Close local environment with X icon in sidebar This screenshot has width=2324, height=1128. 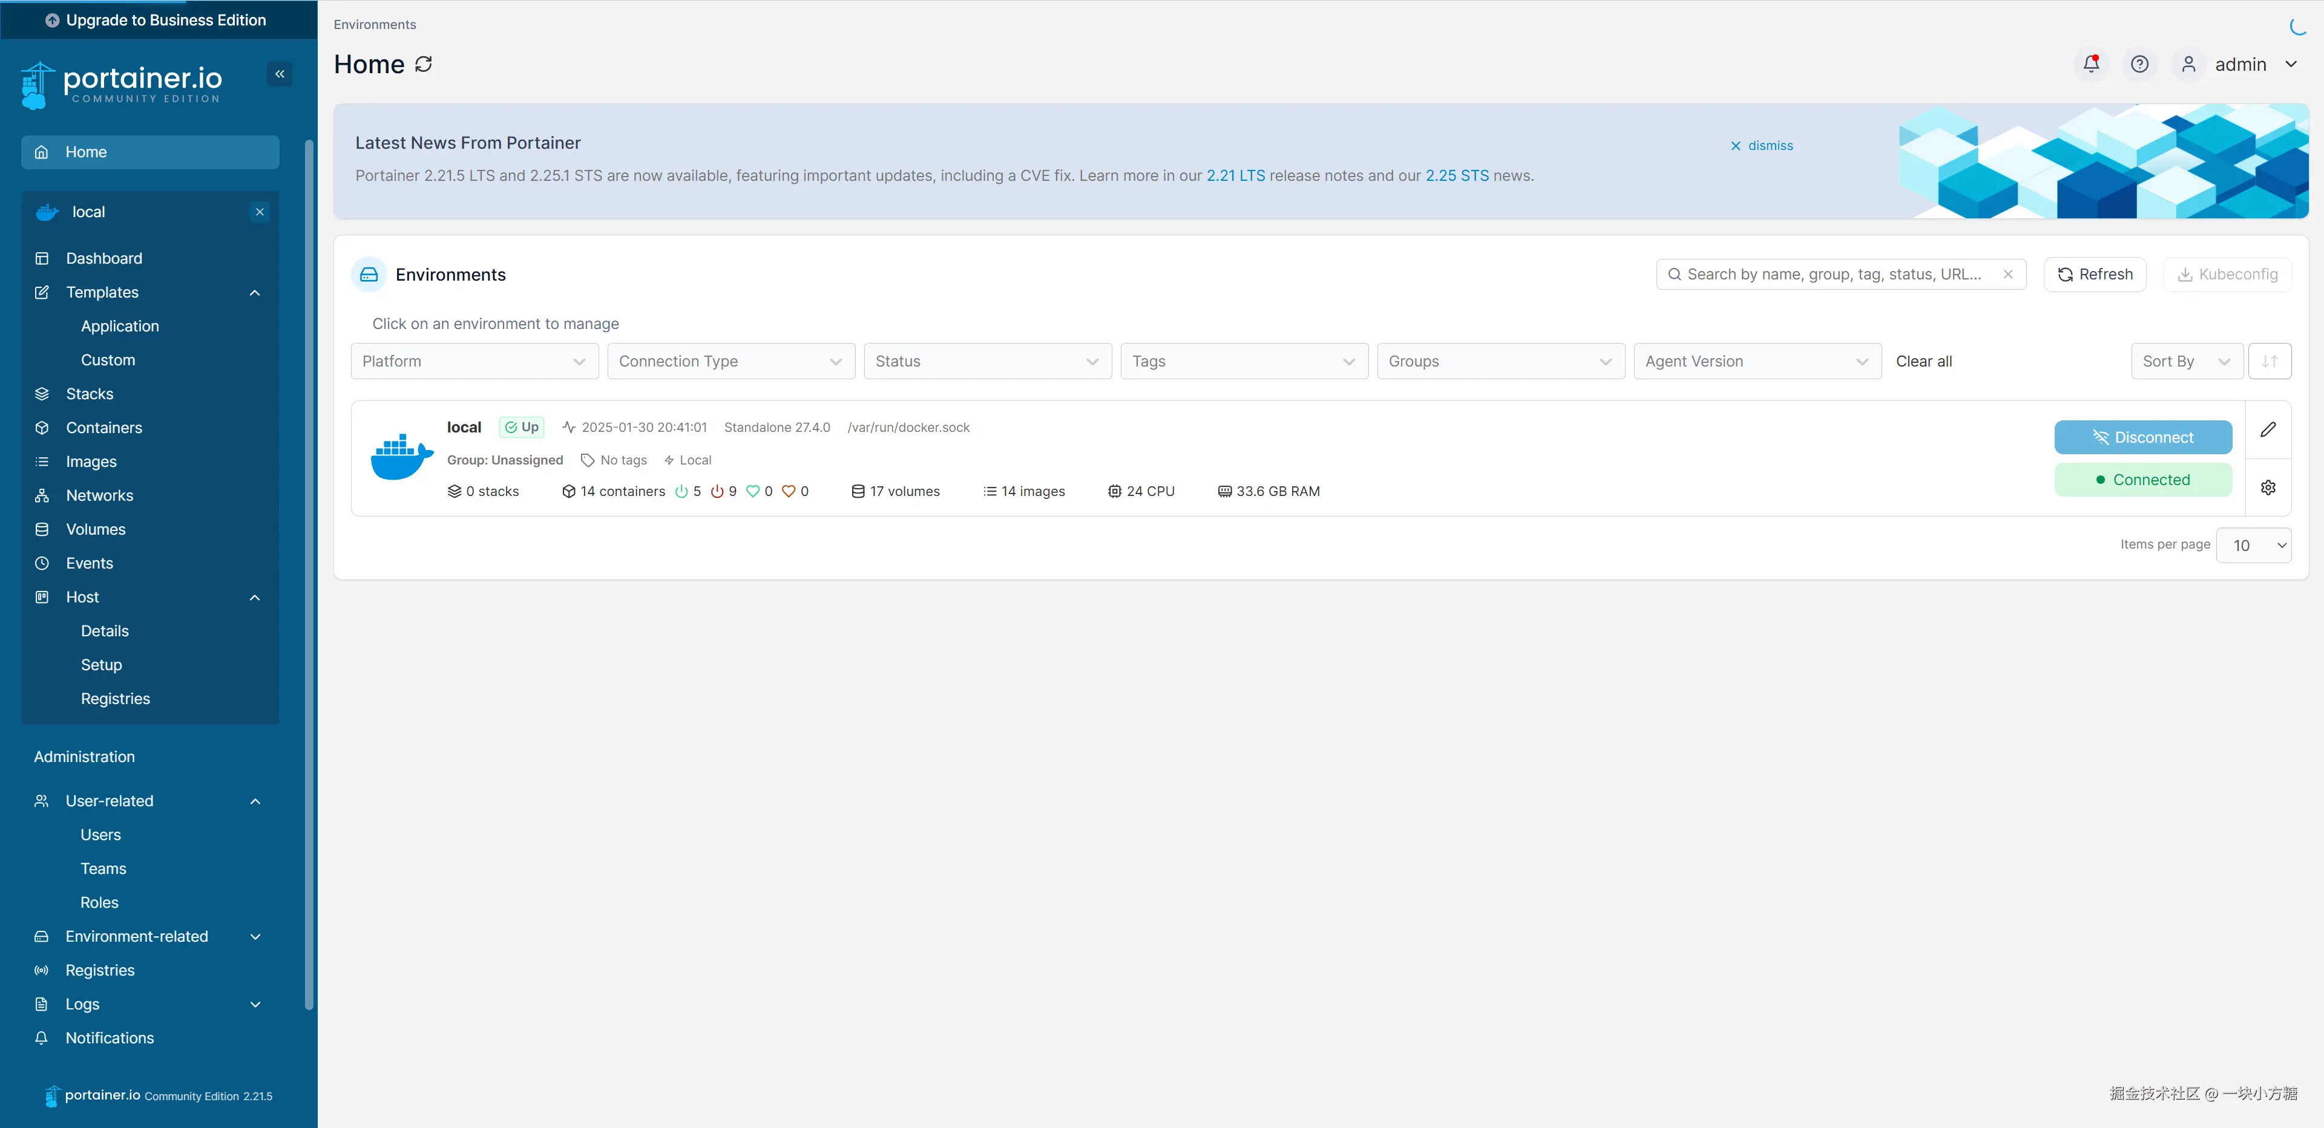(x=260, y=212)
